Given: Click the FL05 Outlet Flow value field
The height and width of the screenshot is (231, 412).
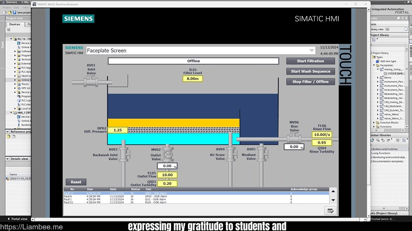Looking at the screenshot, I should coord(167,175).
